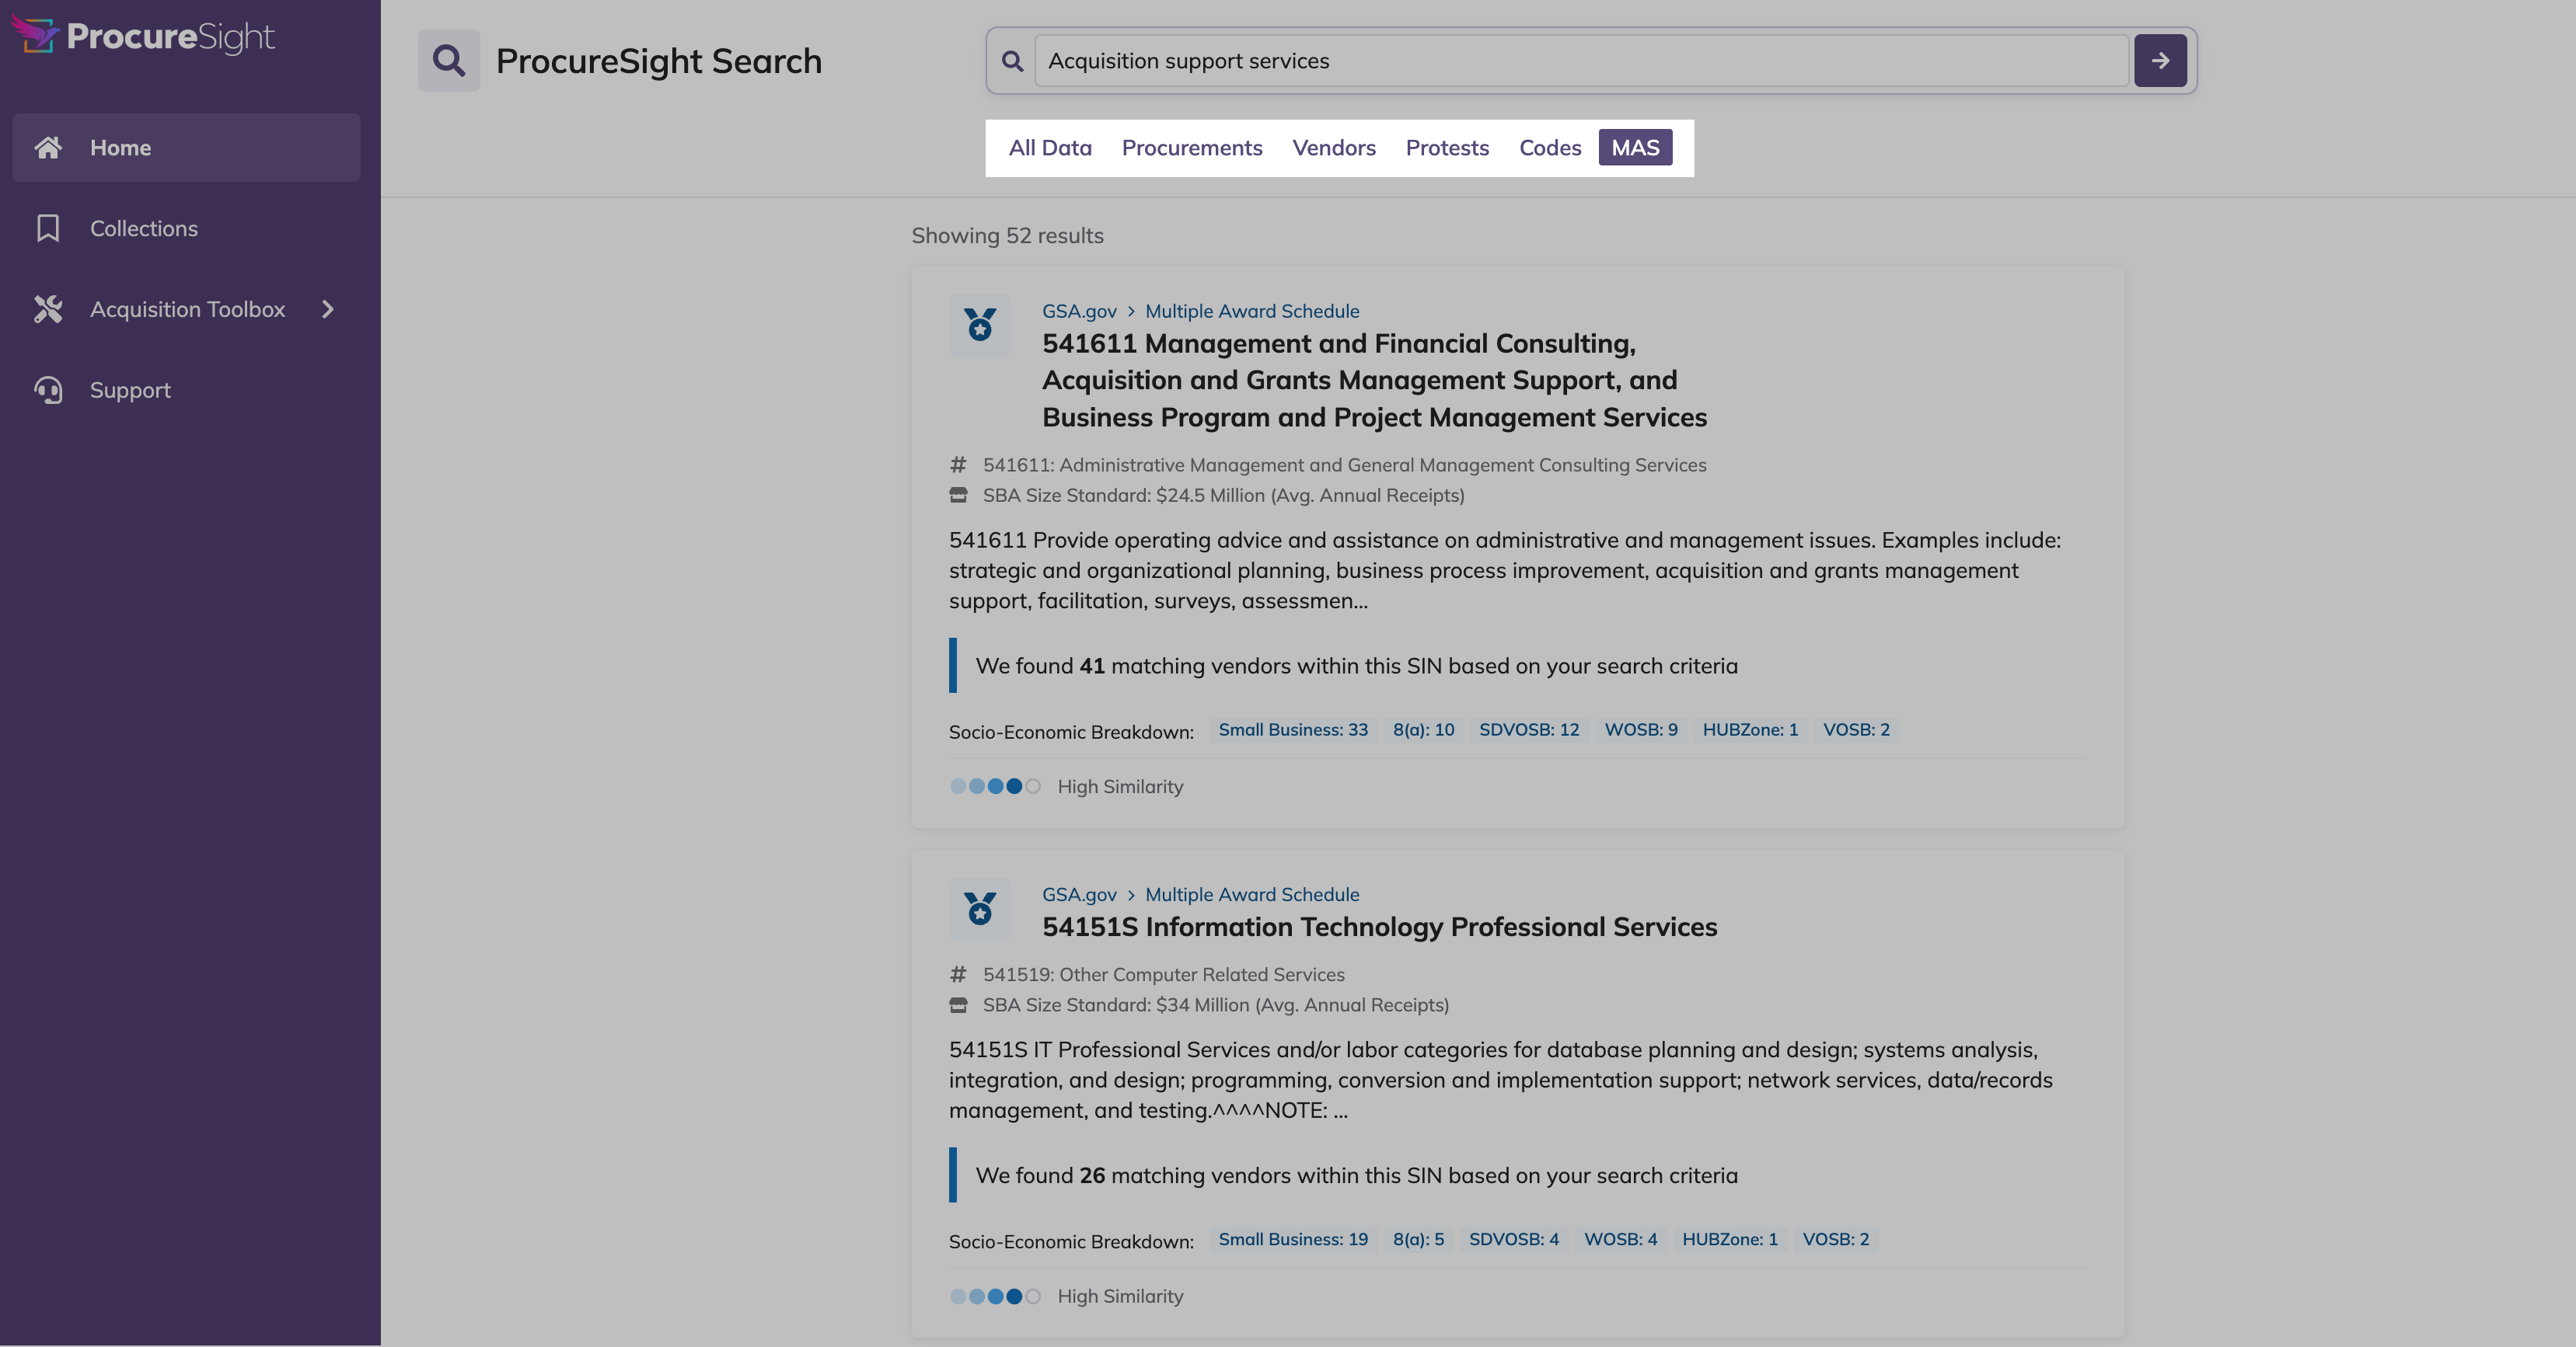
Task: Open Acquisition Toolbox in the sidebar
Action: 186,310
